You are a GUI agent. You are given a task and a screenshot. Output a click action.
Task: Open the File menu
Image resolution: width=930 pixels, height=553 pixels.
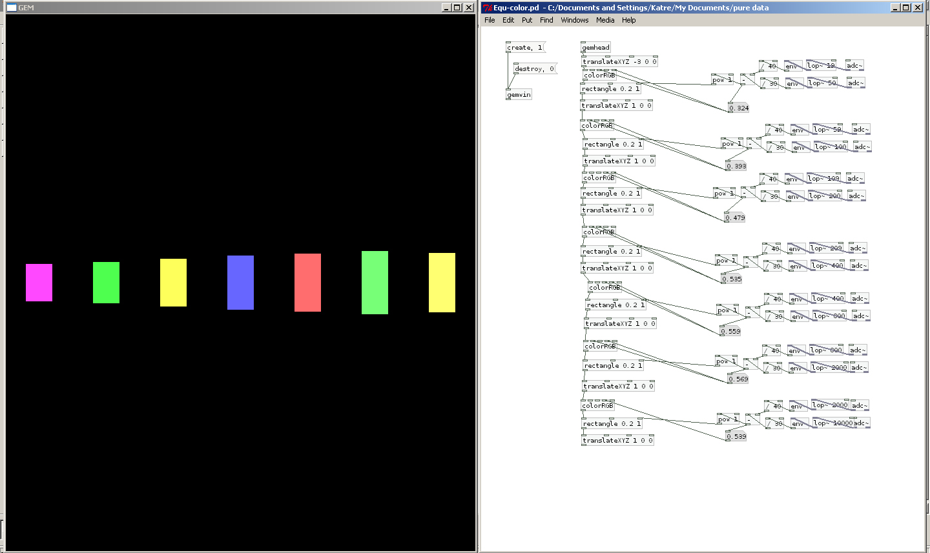490,20
